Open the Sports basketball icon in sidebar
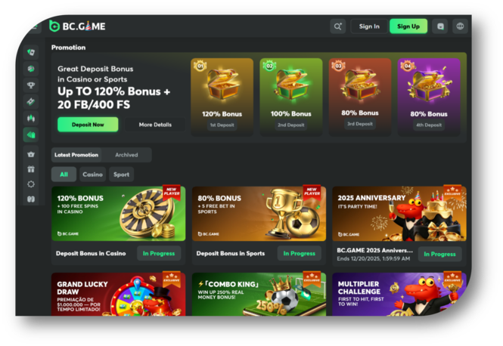This screenshot has height=346, width=503. pyautogui.click(x=31, y=69)
